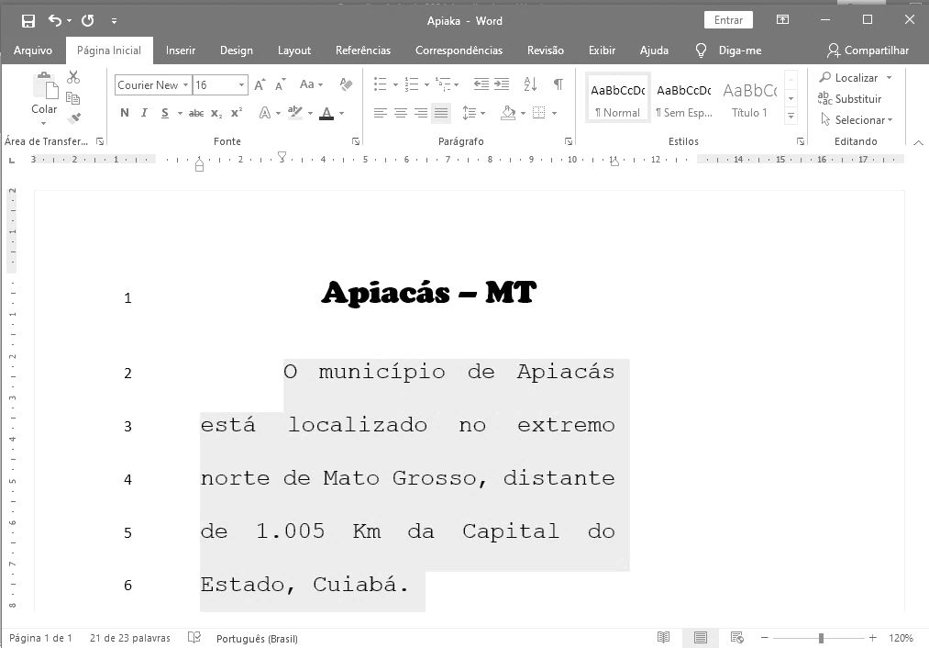Decrease the paragraph indent
This screenshot has width=929, height=648.
coord(481,84)
